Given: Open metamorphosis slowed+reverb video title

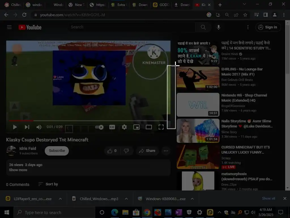Looking at the screenshot, I should (x=247, y=177).
